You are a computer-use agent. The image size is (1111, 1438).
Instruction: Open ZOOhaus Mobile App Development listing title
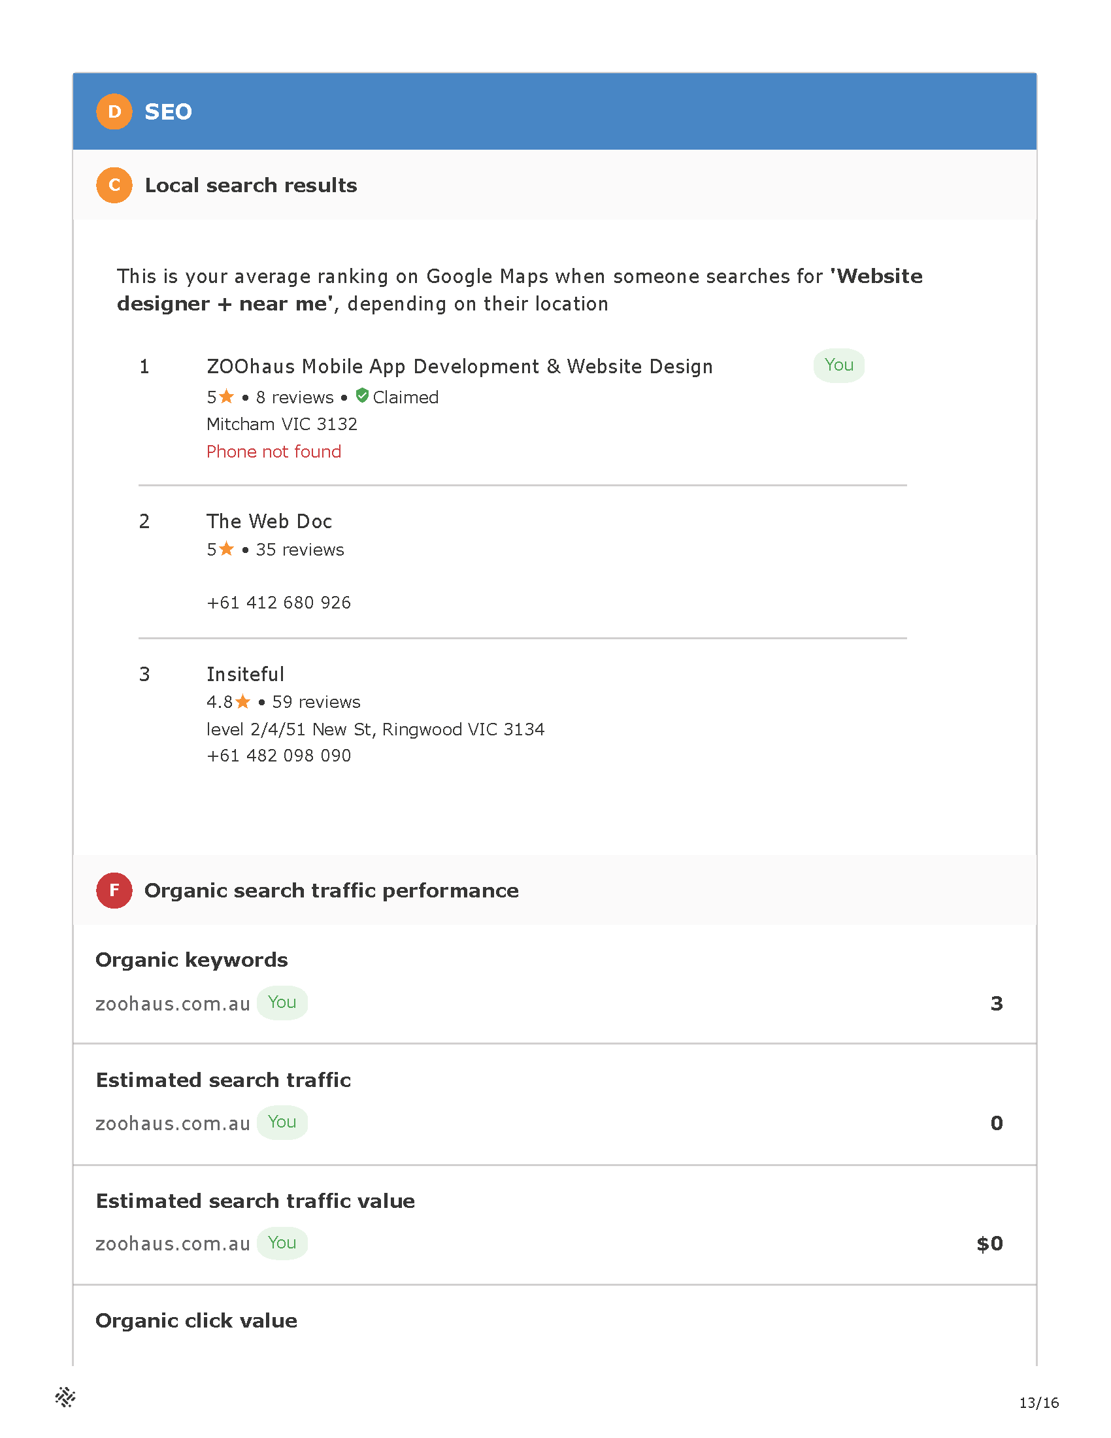tap(459, 367)
